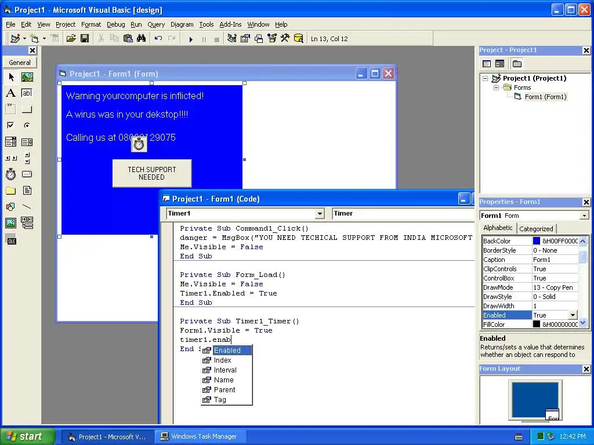Collapse the Forms folder node
This screenshot has height=445, width=594.
tap(497, 88)
